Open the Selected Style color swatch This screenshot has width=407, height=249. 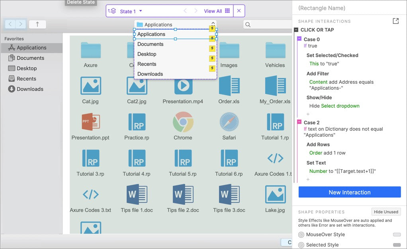tap(397, 245)
